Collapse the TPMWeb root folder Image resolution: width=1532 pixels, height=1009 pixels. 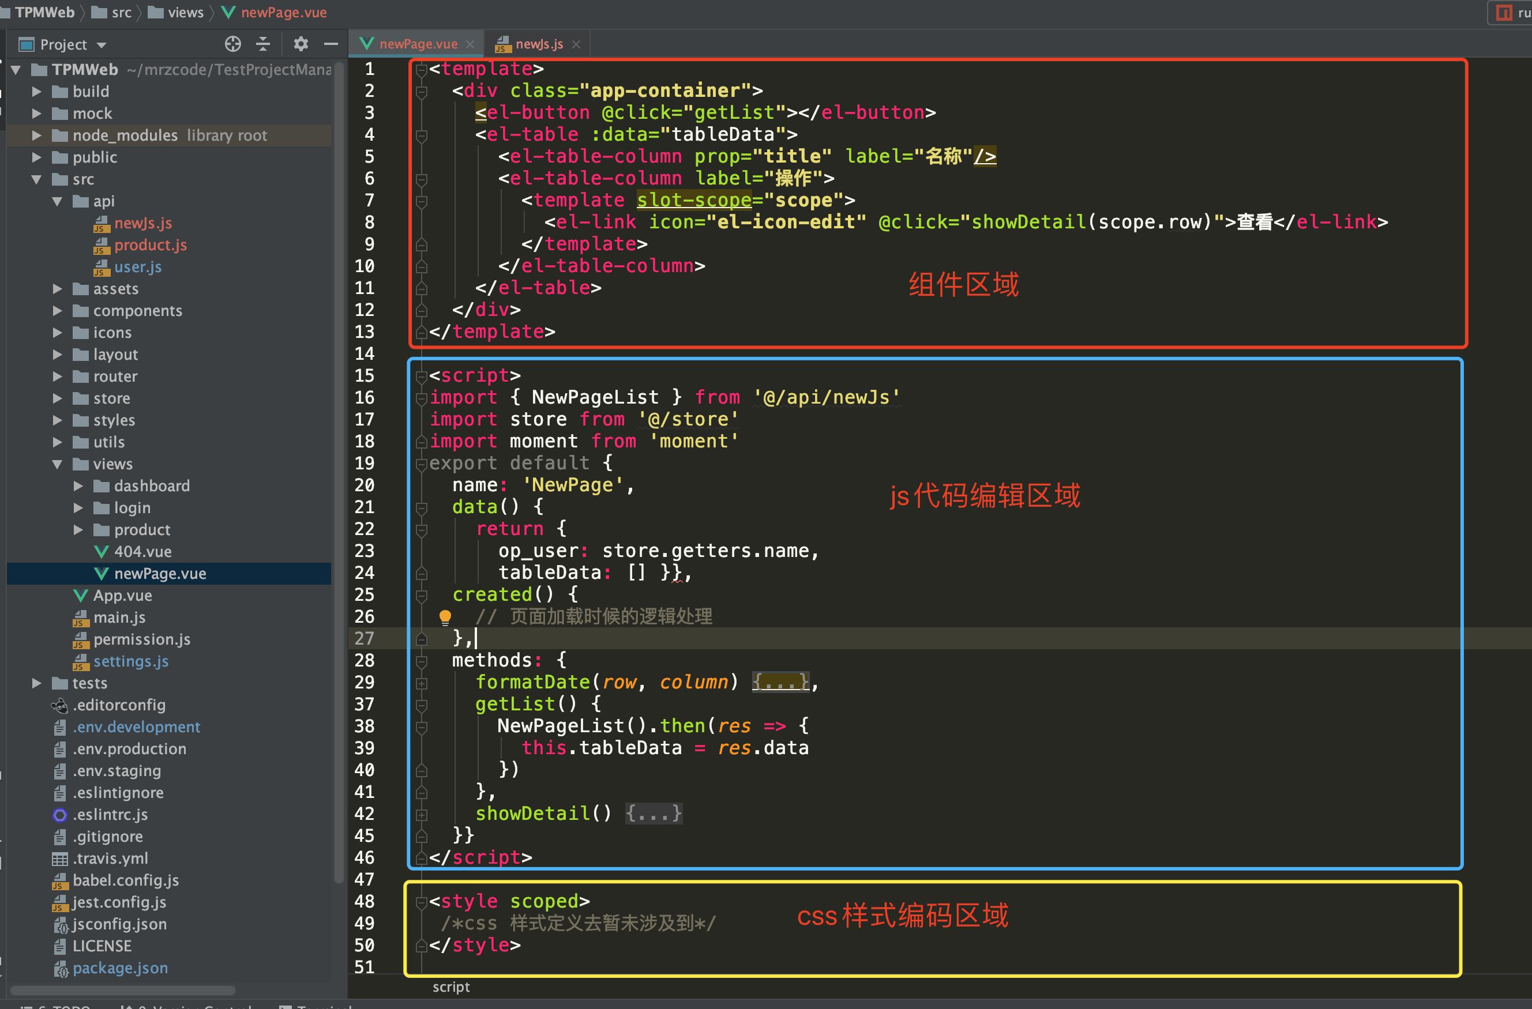[16, 70]
